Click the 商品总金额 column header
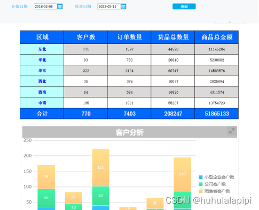259x210 pixels. click(217, 37)
